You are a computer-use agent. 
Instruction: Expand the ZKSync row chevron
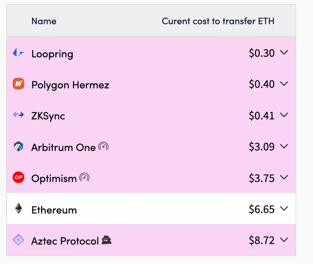pos(284,115)
